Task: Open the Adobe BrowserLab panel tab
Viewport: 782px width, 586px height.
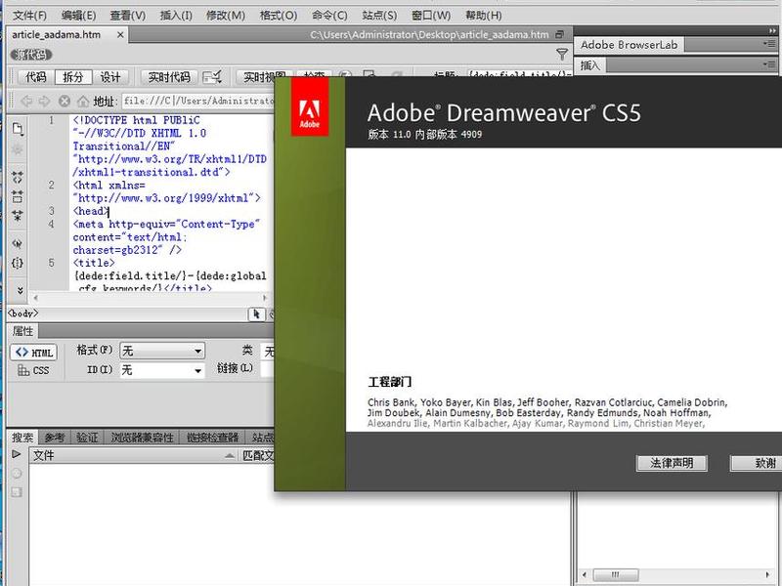Action: pyautogui.click(x=629, y=45)
